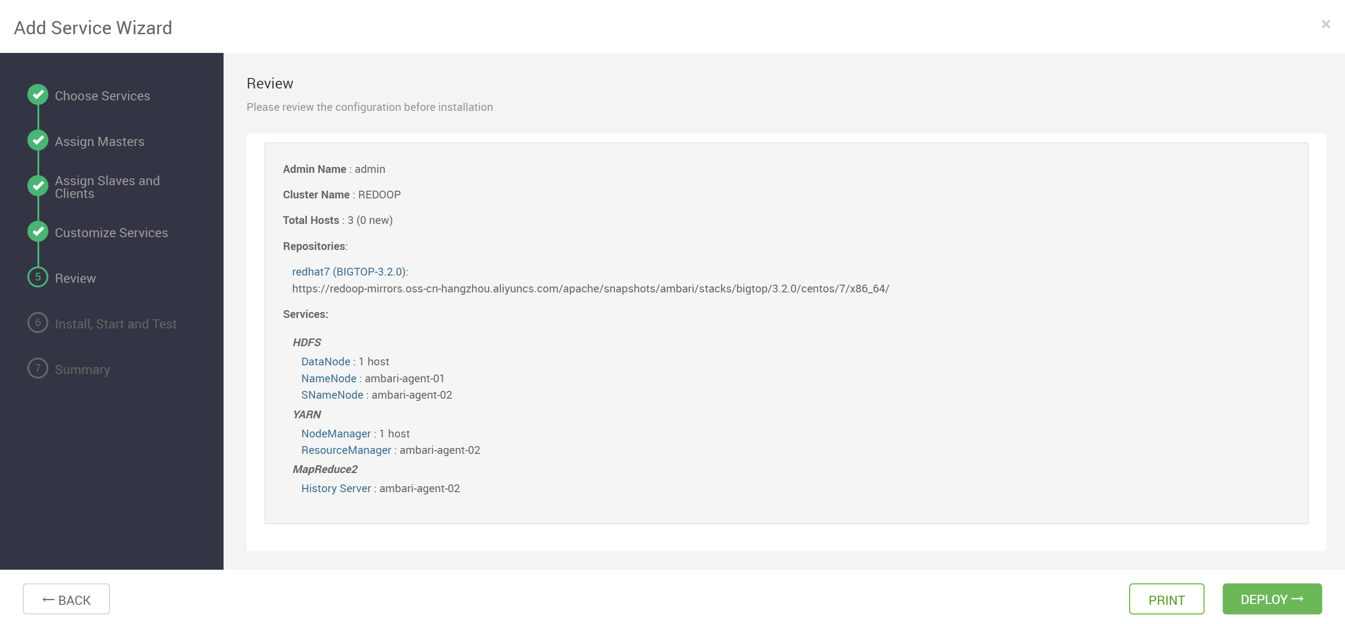Click the step 7 Summary circle icon

click(37, 368)
